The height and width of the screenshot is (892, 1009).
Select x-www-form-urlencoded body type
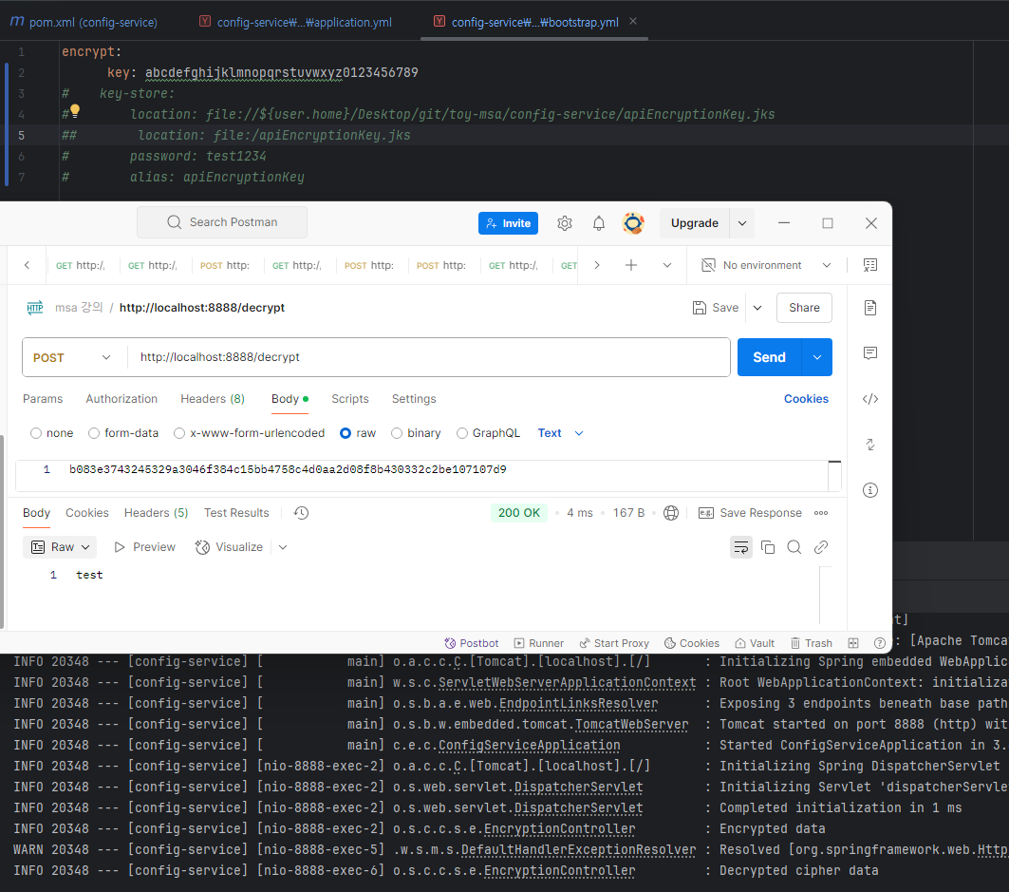(x=179, y=433)
